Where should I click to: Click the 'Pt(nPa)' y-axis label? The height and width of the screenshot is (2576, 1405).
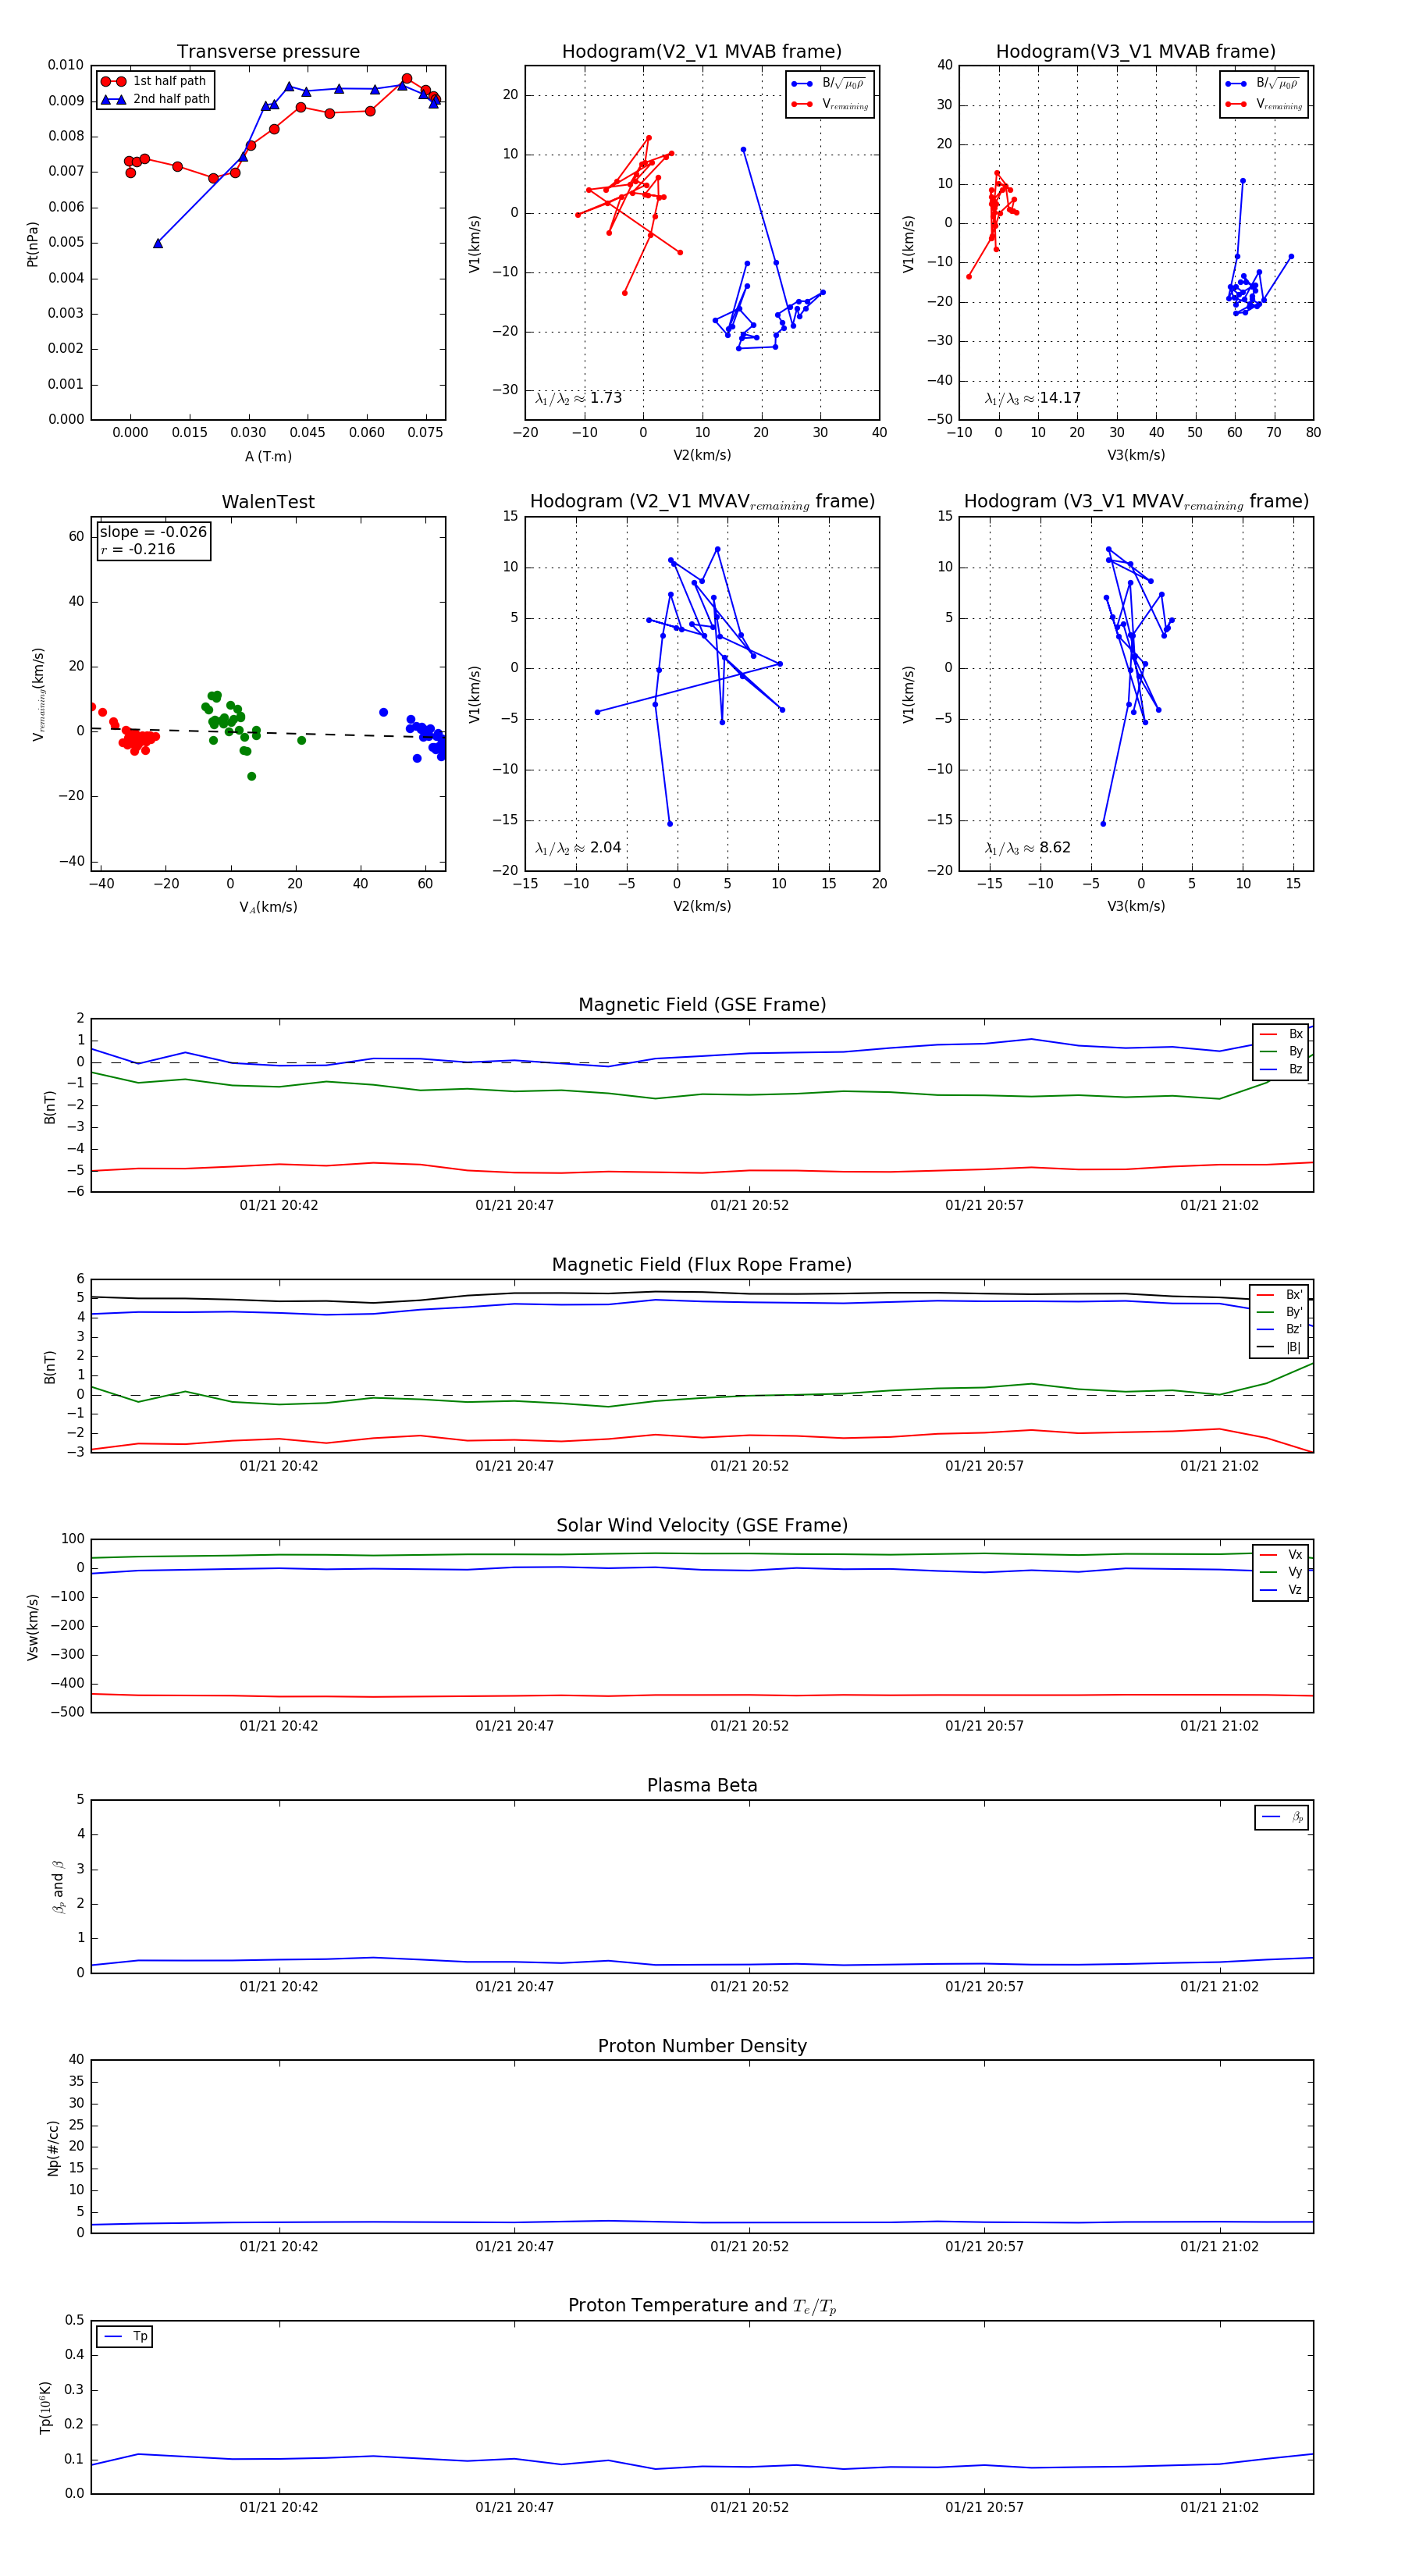32,243
